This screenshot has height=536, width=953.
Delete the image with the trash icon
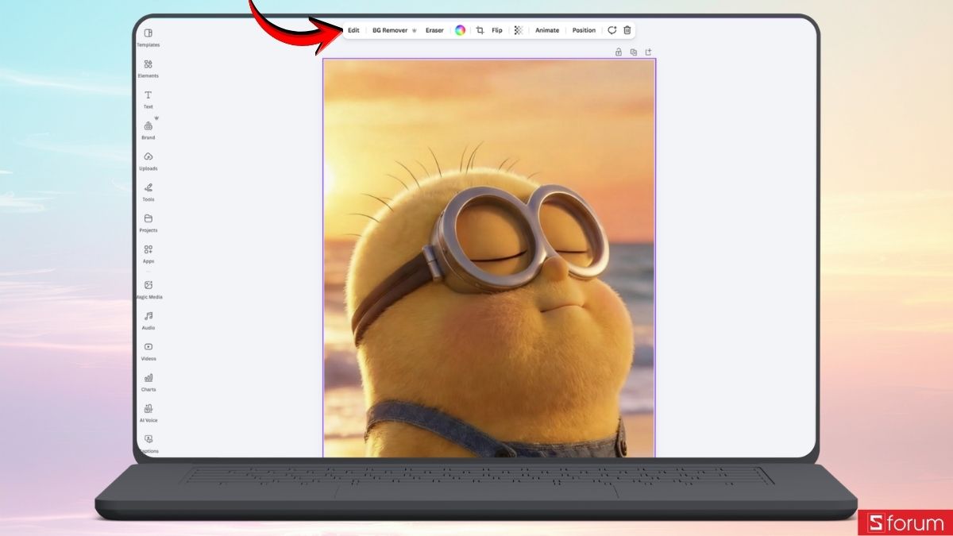pyautogui.click(x=627, y=30)
